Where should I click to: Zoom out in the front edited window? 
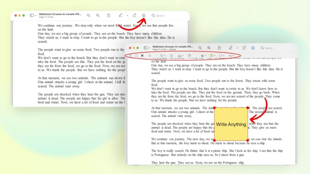click(x=200, y=48)
